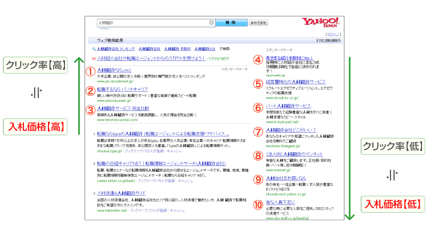Open right-side ad パート人材紹介サービス
The width and height of the screenshot is (429, 236).
288,106
